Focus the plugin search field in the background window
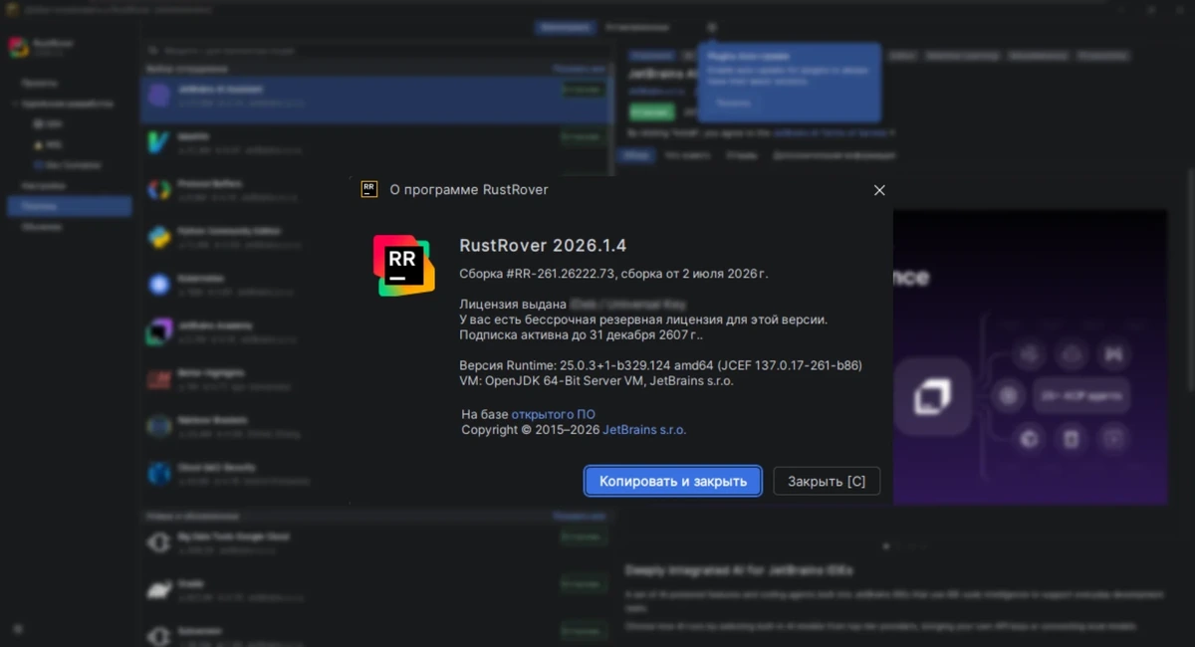The height and width of the screenshot is (647, 1195). (378, 50)
